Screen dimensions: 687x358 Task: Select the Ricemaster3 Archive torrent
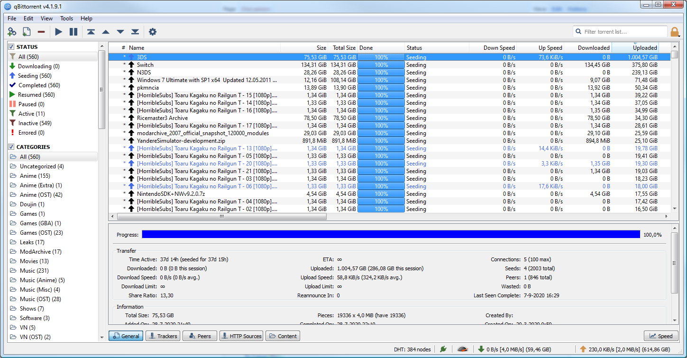pyautogui.click(x=390, y=118)
